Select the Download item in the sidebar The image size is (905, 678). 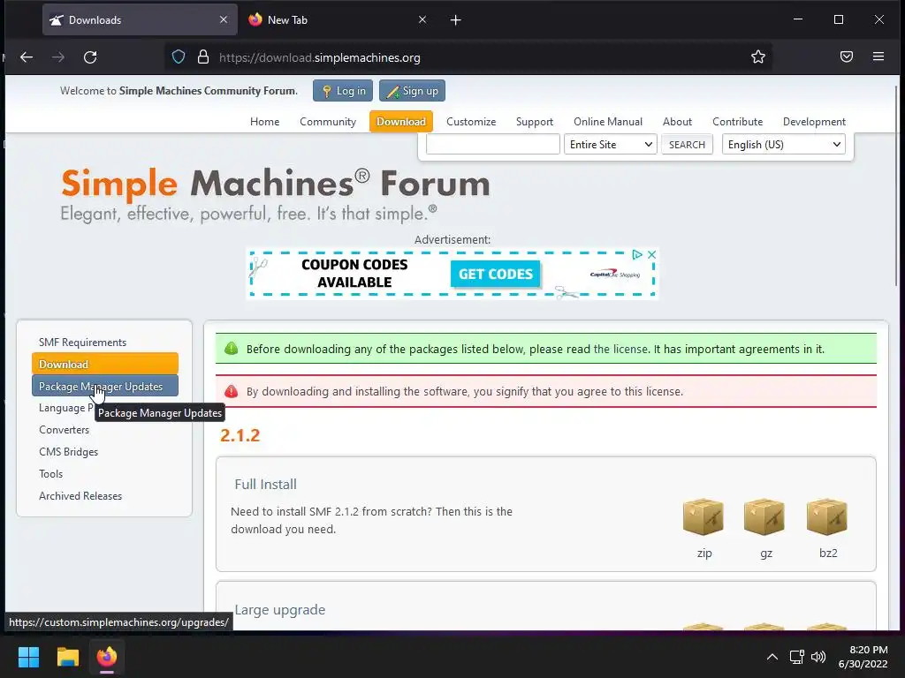click(105, 364)
